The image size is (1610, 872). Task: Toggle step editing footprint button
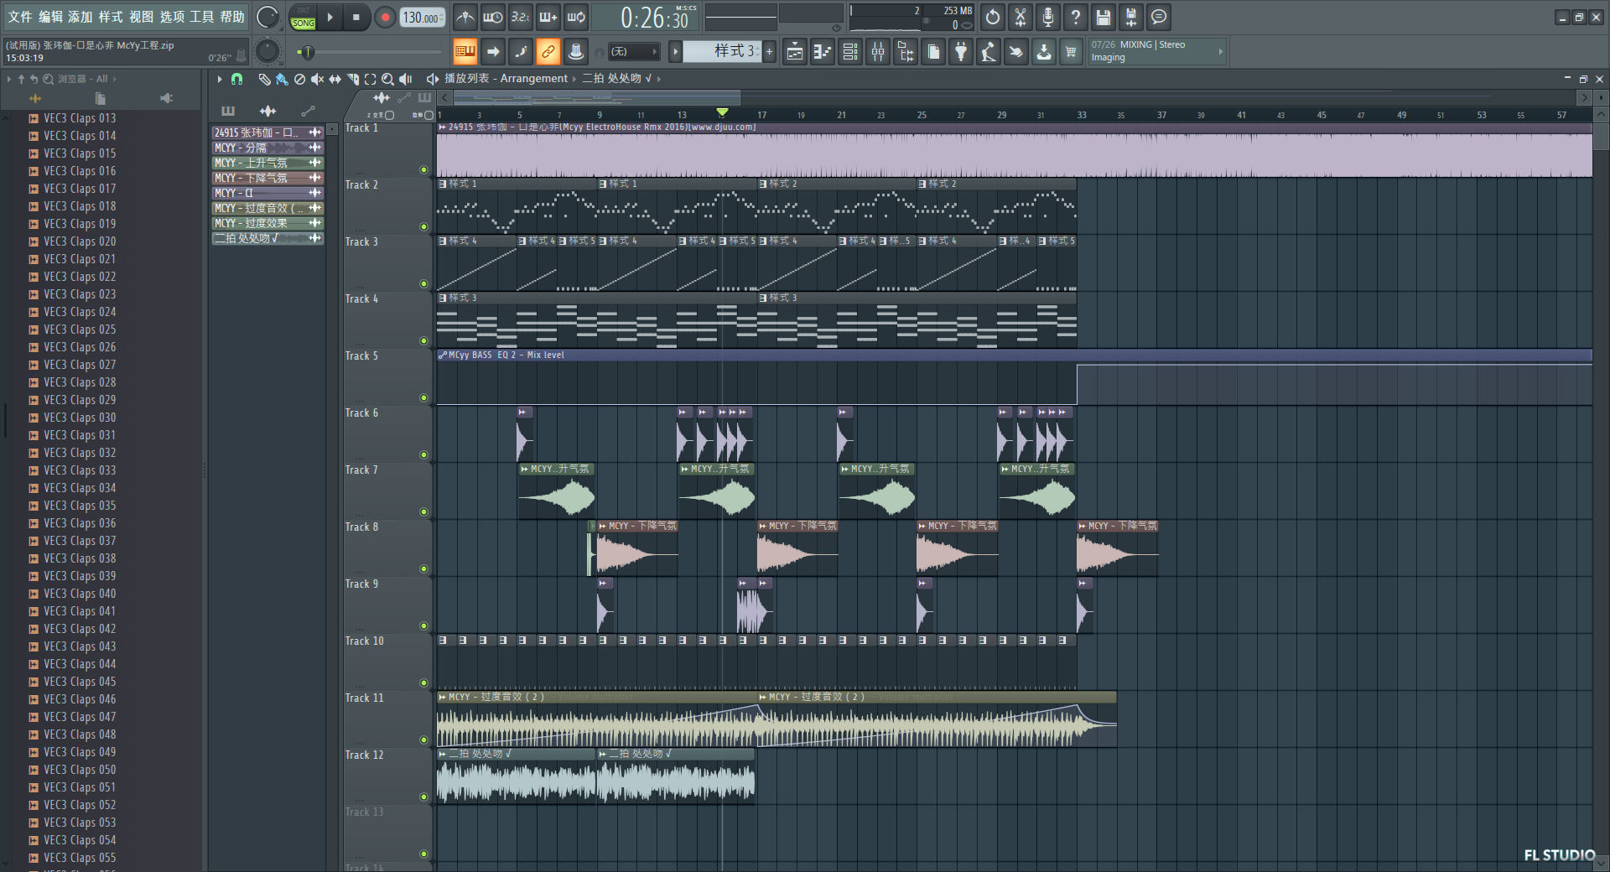(x=521, y=52)
